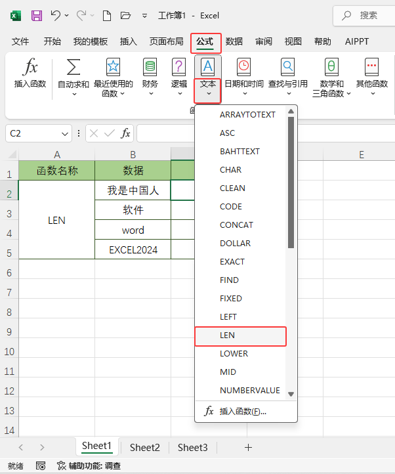
Task: Customize the quick access toolbar
Action: (145, 16)
